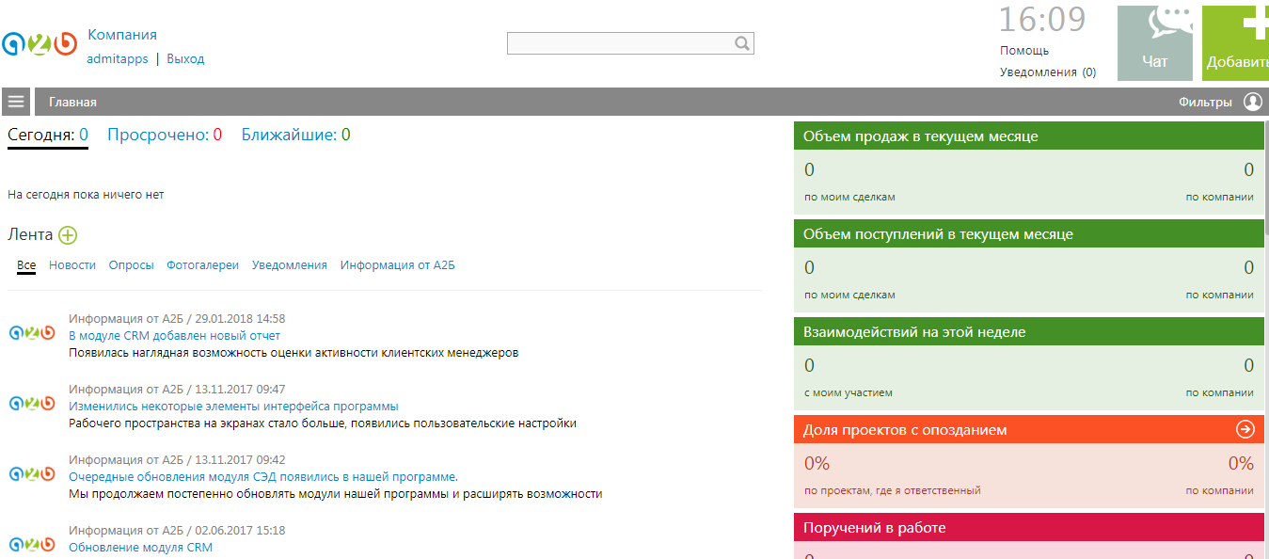The image size is (1269, 559).
Task: Click the Выход logout link
Action: tap(183, 58)
